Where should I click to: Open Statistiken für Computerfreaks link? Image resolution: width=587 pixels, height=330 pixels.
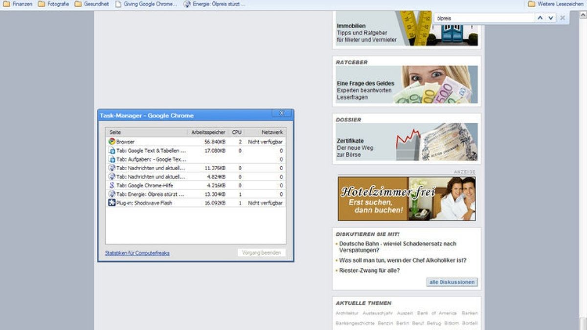tap(136, 253)
